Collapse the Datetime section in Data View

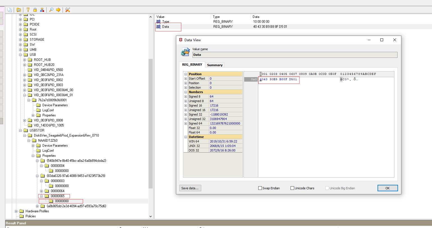tap(186, 137)
